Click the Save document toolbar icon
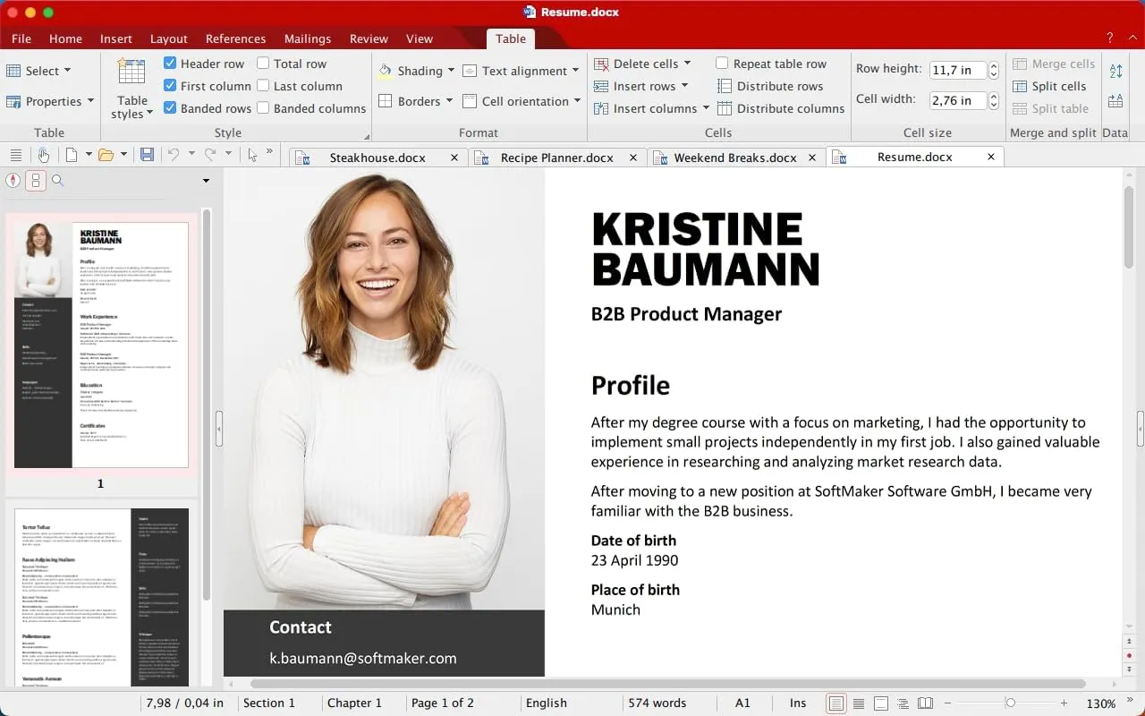 point(147,155)
